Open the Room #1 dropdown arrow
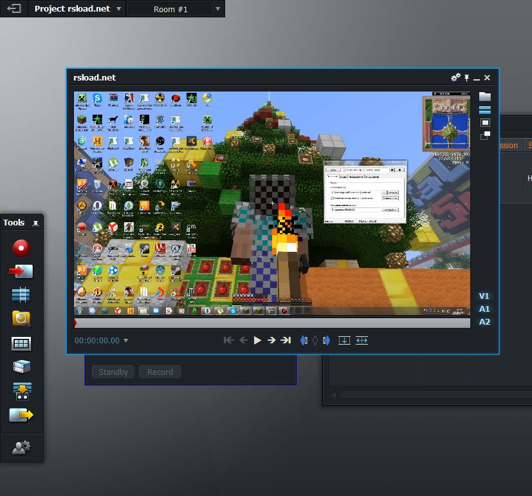This screenshot has height=496, width=532. point(218,9)
